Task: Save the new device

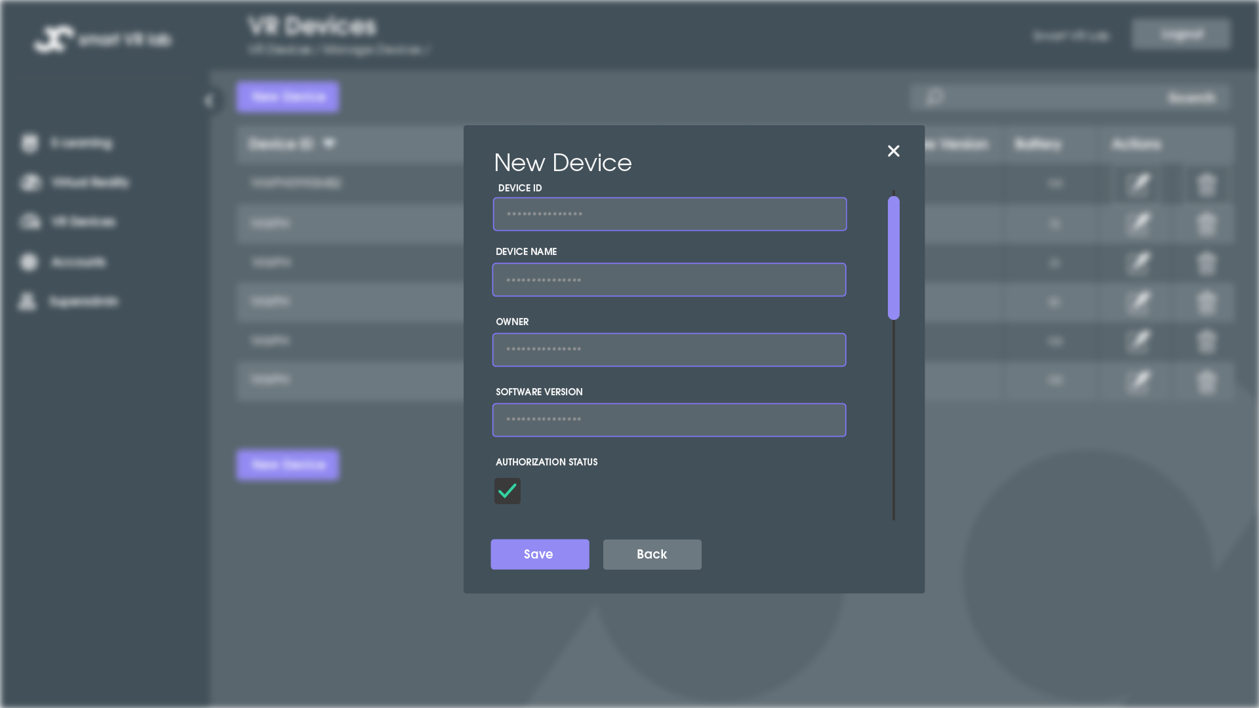Action: point(539,555)
